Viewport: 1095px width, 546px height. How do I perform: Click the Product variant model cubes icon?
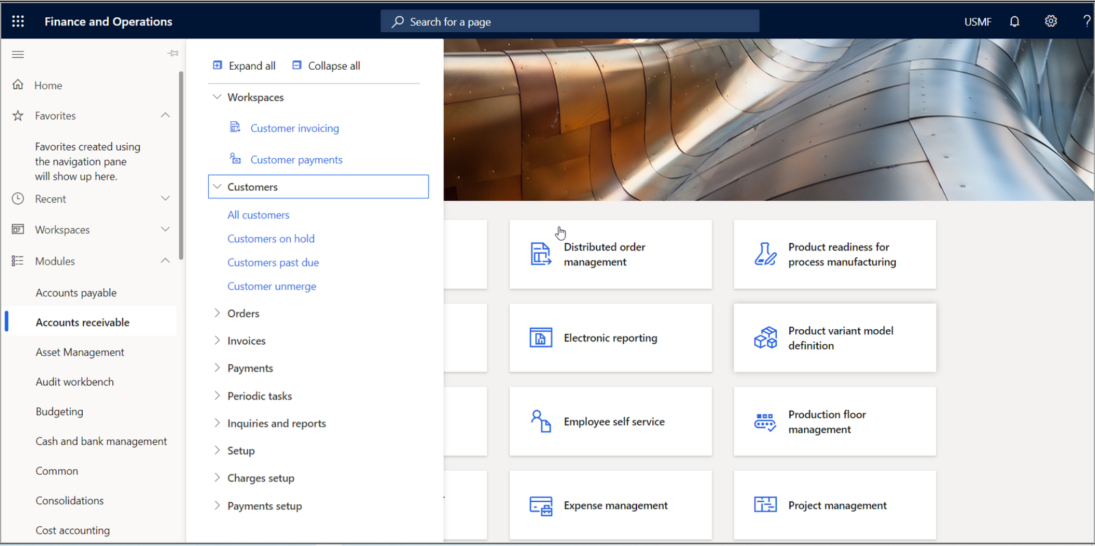765,337
